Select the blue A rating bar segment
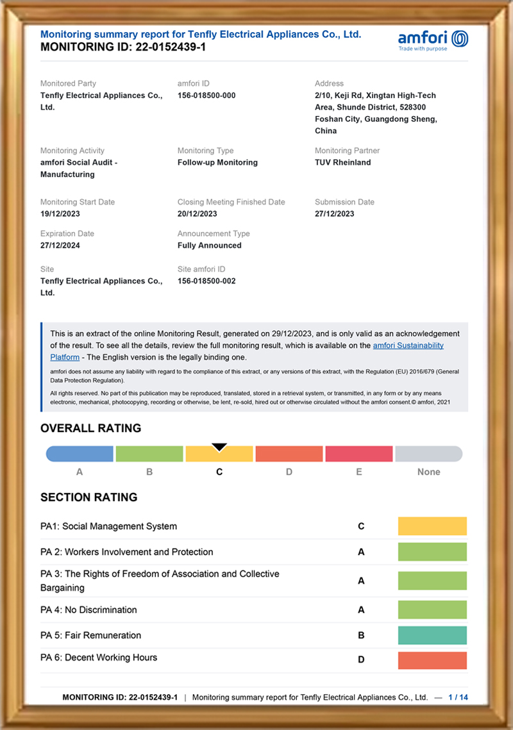This screenshot has width=513, height=730. pyautogui.click(x=80, y=454)
